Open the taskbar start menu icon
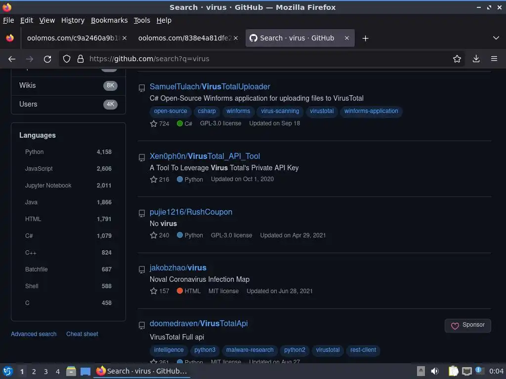The height and width of the screenshot is (379, 506). [8, 371]
